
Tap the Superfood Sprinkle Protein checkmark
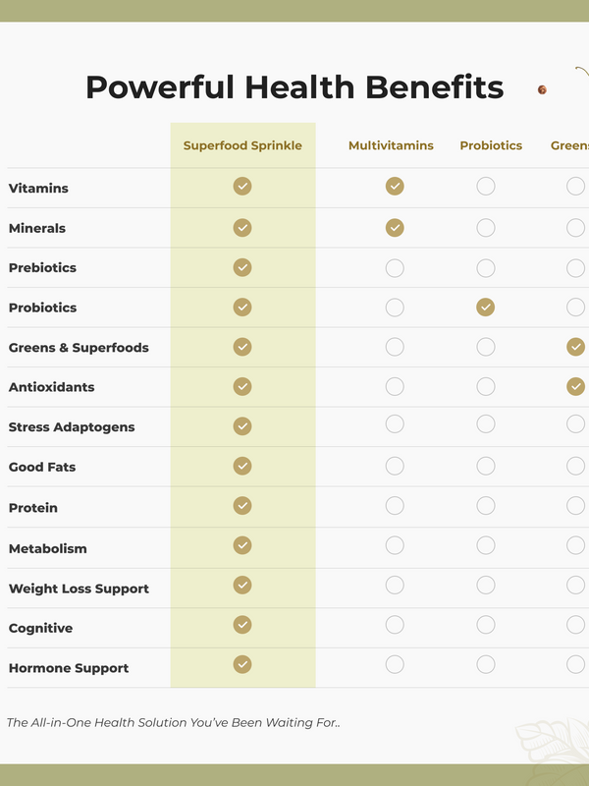(x=242, y=505)
